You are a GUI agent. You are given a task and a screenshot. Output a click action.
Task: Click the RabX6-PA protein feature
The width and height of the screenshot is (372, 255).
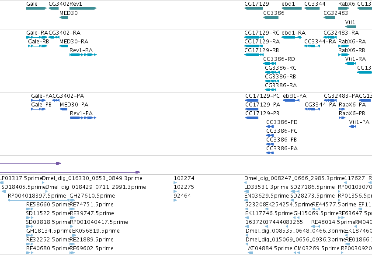pos(342,109)
